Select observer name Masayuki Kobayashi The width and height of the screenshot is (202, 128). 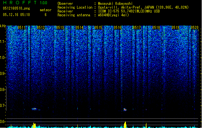click(115, 4)
